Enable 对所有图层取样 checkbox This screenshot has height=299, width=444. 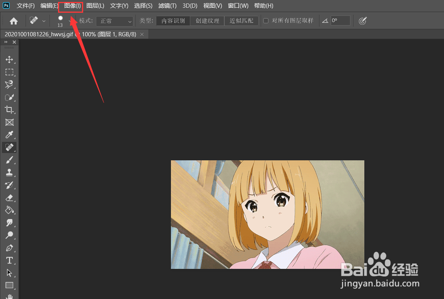coord(266,20)
